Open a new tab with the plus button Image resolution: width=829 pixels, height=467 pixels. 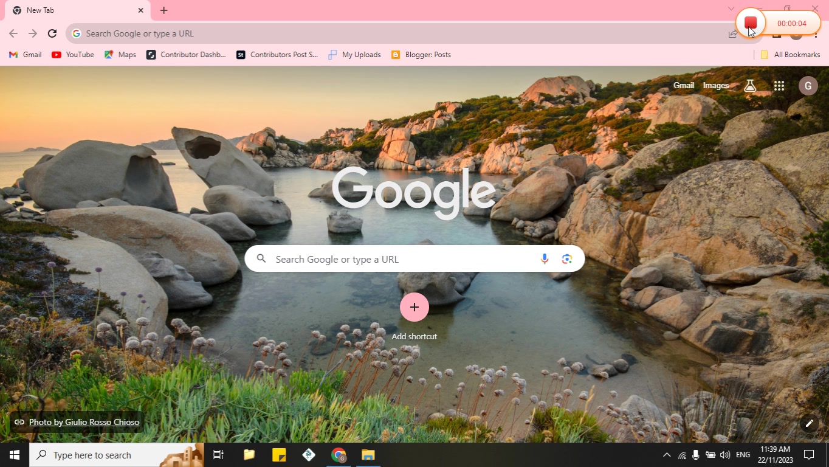163,10
